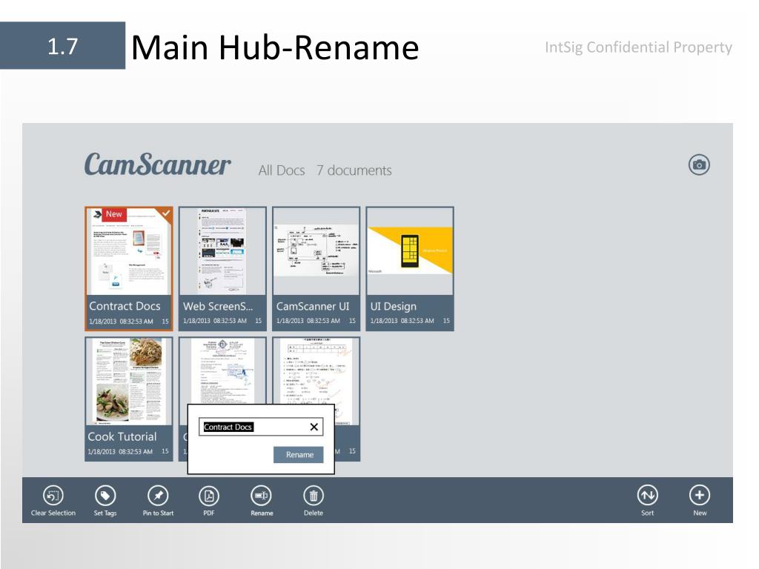
Task: Toggle the checkmark on the Contract Docs tile
Action: [x=166, y=213]
